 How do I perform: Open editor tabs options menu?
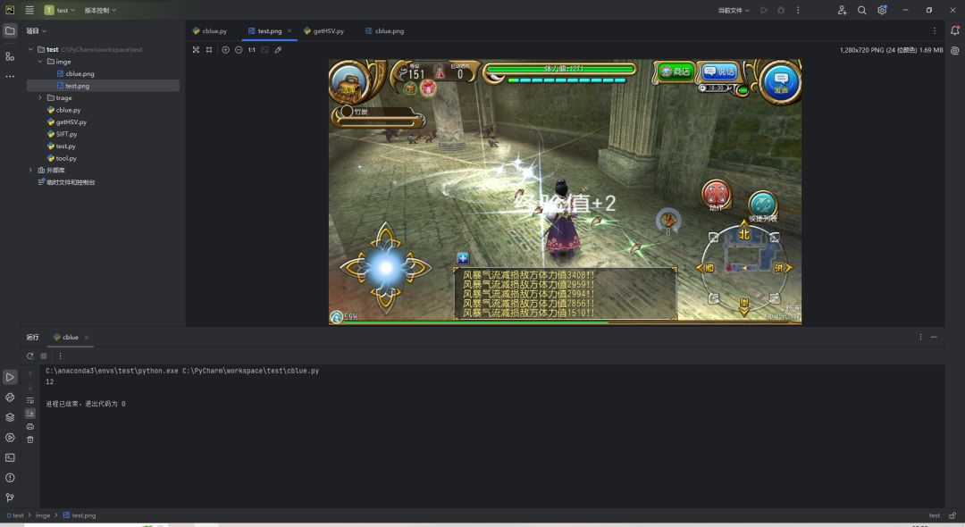[x=935, y=30]
